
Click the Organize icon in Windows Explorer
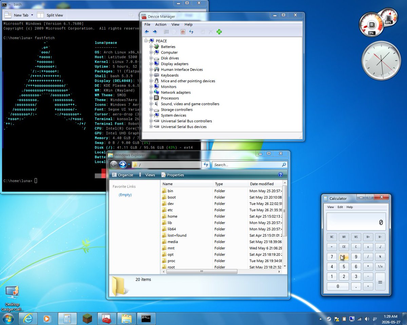[114, 175]
